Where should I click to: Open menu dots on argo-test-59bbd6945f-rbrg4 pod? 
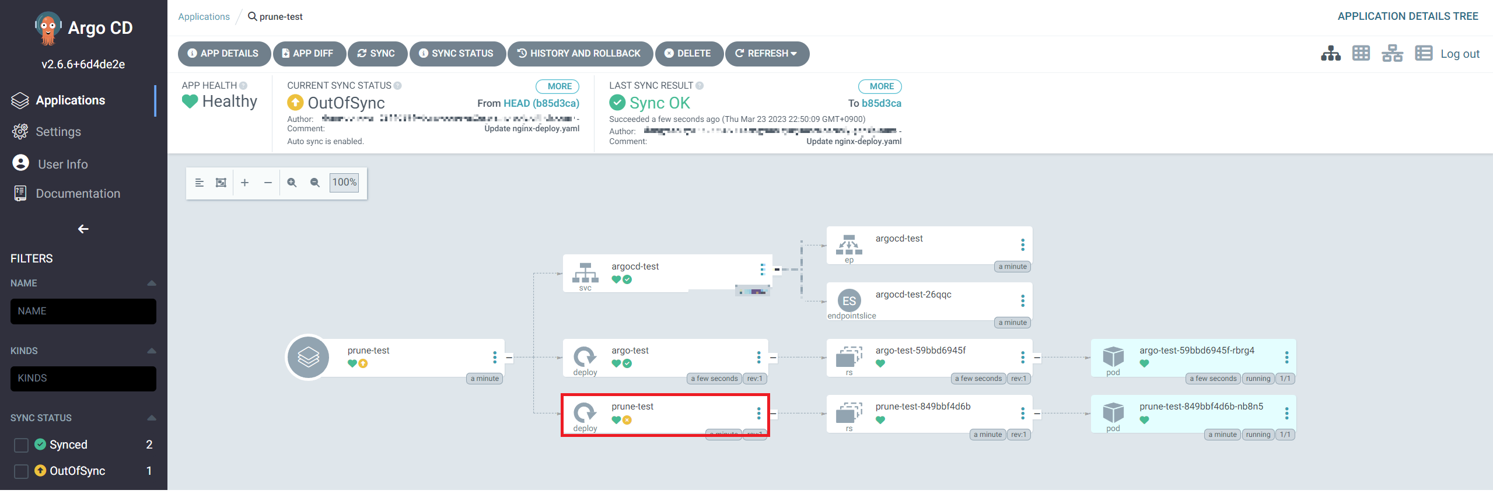point(1286,357)
